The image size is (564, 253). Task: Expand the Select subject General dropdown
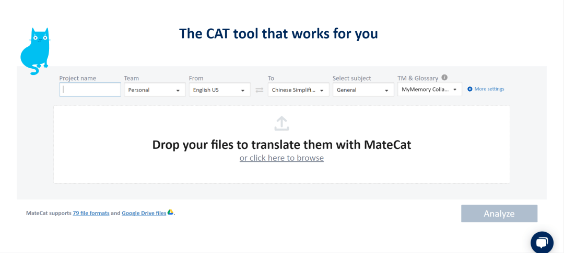pos(363,90)
